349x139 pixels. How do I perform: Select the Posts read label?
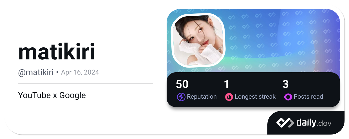(308, 97)
